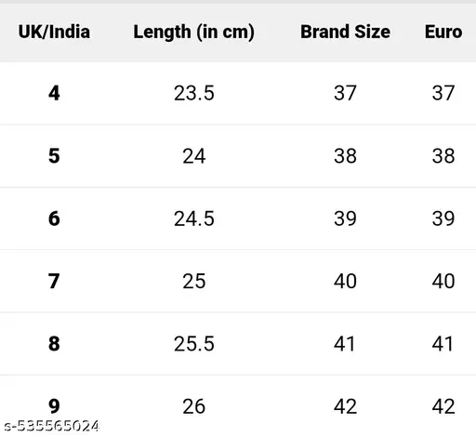Click the UK/India column header
Screen dimensions: 476x437
[54, 32]
